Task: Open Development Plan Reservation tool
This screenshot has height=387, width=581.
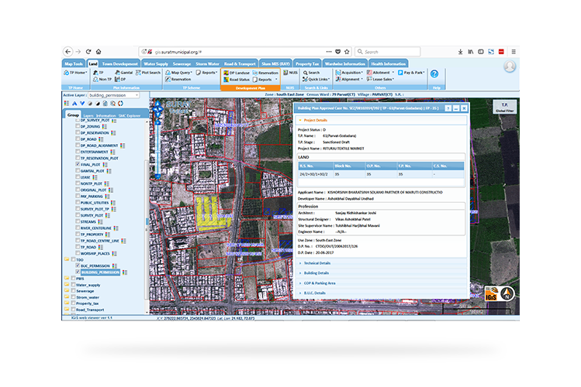Action: point(265,73)
